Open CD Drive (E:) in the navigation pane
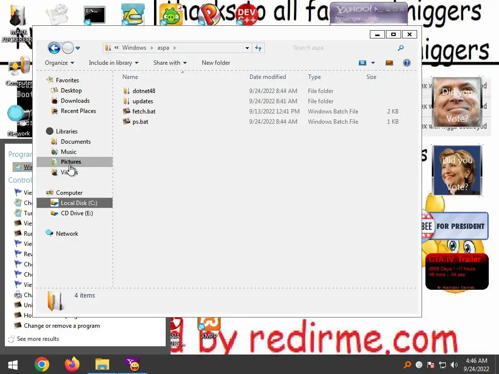Screen dimensions: 499x374 [77, 213]
